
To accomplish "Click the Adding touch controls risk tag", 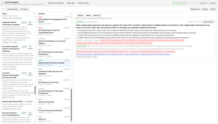I will [x=139, y=43].
